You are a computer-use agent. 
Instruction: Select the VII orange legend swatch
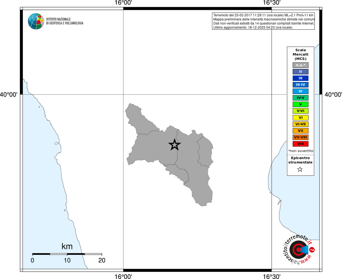[x=301, y=131]
